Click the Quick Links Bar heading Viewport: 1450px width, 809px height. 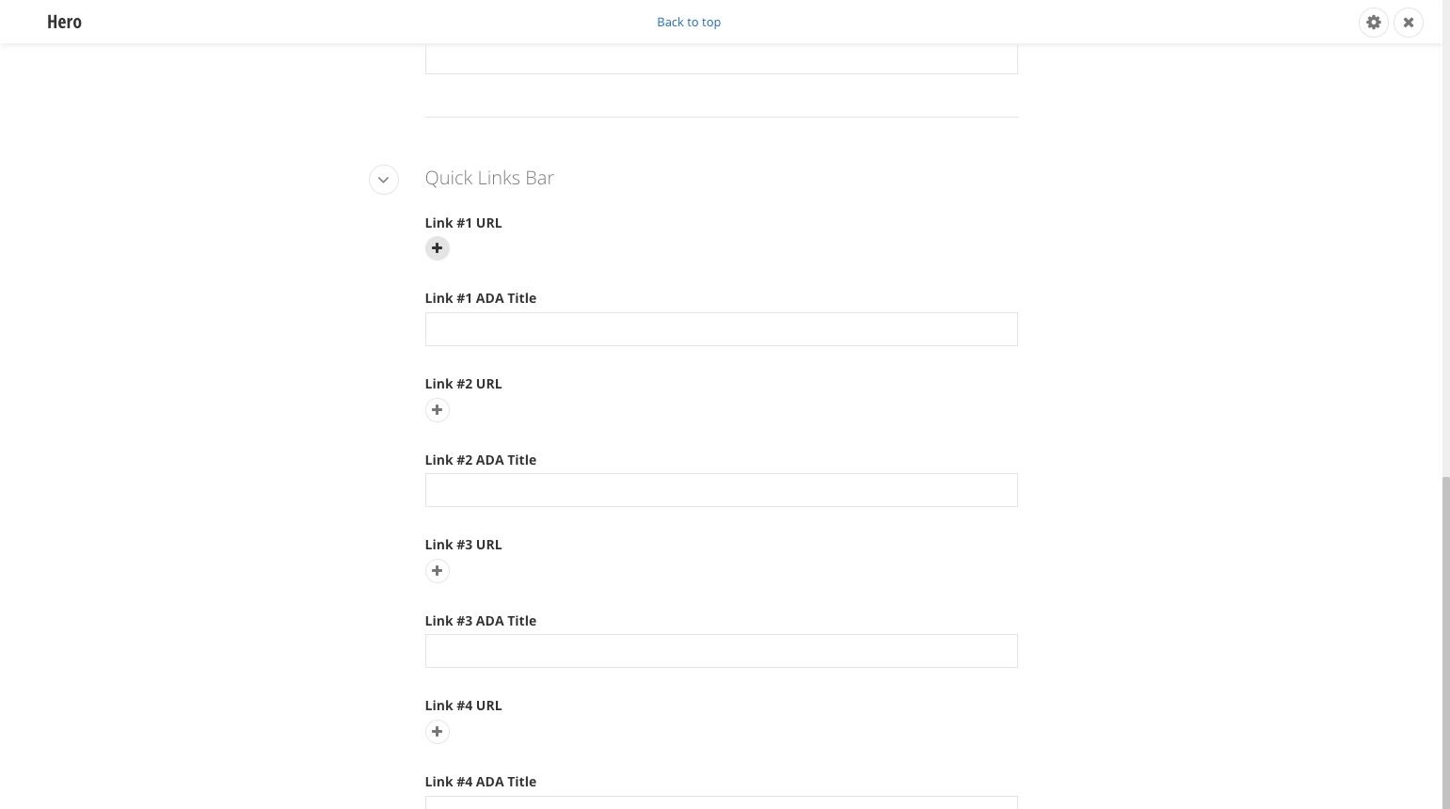489,178
